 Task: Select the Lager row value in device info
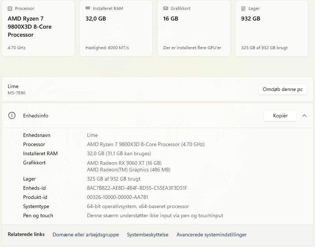114,179
